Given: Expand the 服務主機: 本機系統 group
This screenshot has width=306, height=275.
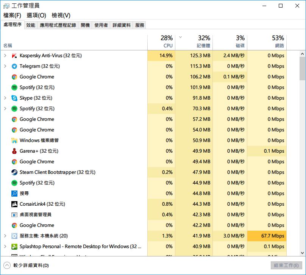Looking at the screenshot, I should (5, 236).
